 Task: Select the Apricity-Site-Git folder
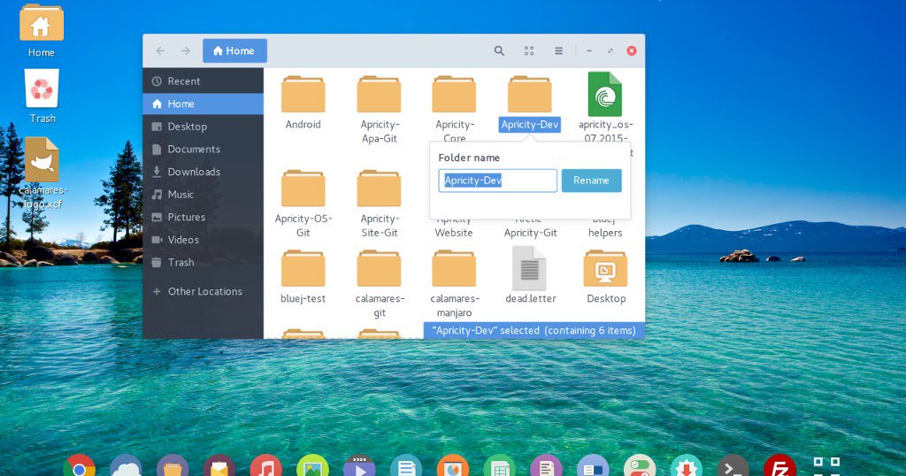click(x=379, y=189)
